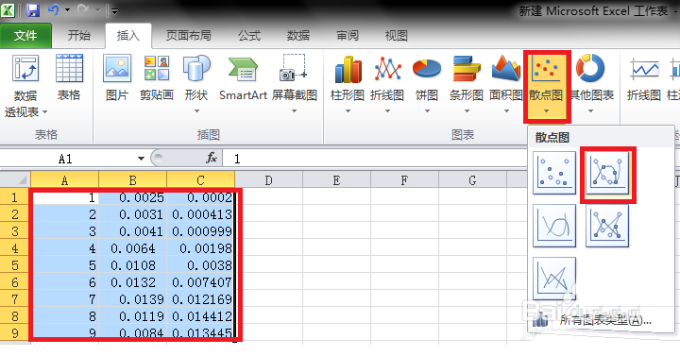Select column B header
Viewport: 680px width, 356px height.
[133, 179]
